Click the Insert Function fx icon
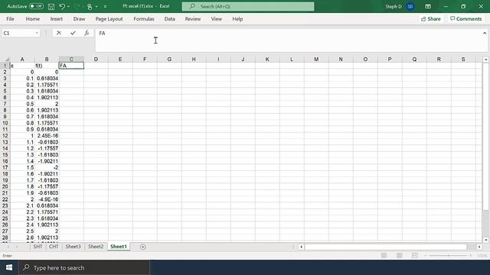This screenshot has width=490, height=275. pyautogui.click(x=87, y=33)
